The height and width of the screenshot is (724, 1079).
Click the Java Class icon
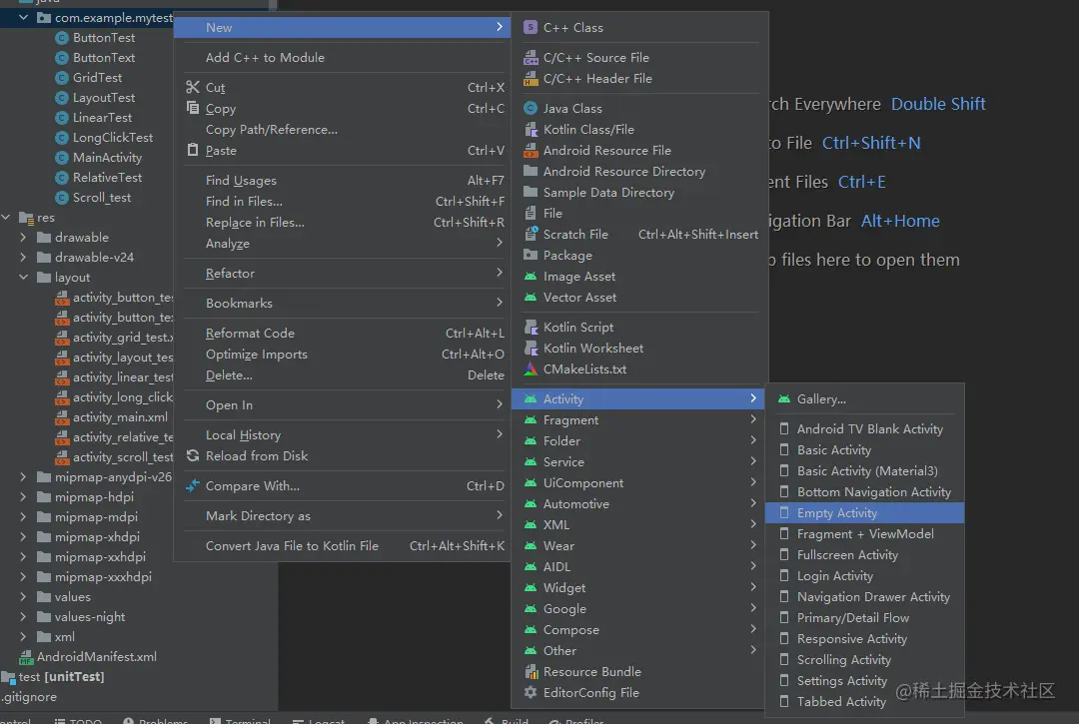click(530, 108)
